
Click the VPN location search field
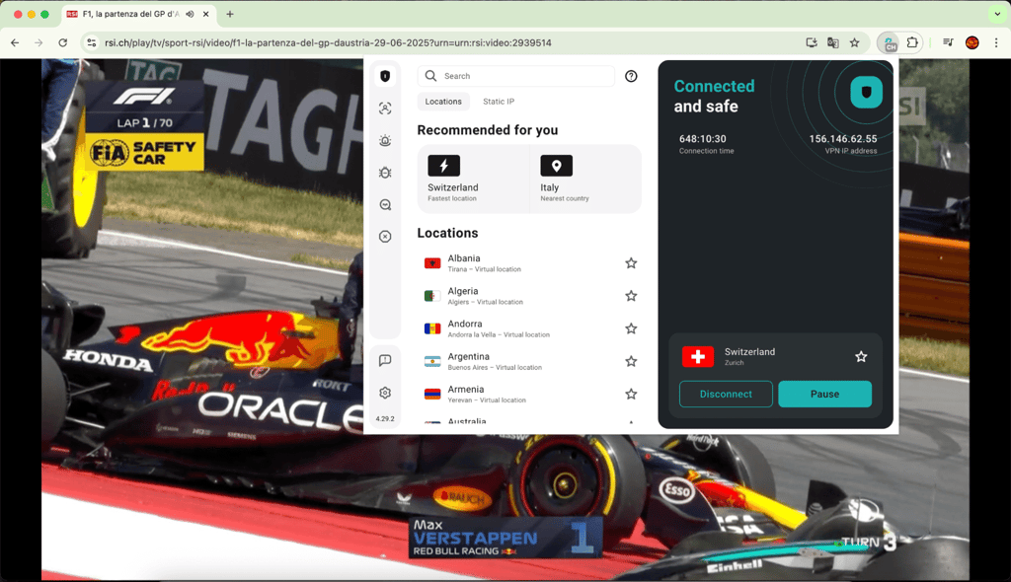(x=515, y=76)
